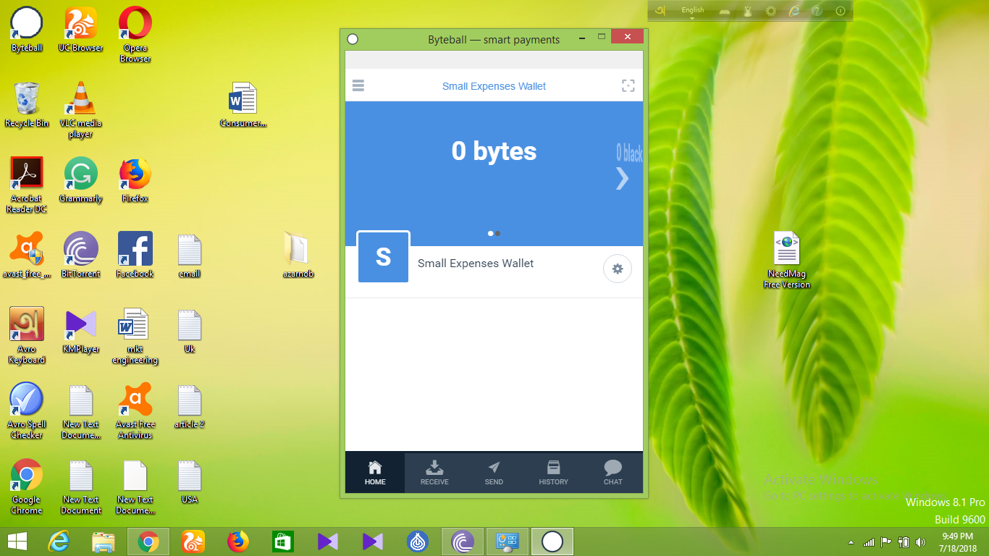Select the BitTorrent desktop shortcut
Viewport: 989px width, 556px height.
(81, 255)
